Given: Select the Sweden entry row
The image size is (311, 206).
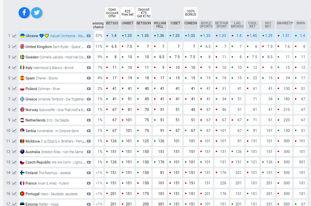Looking at the screenshot, I should click(x=56, y=57).
